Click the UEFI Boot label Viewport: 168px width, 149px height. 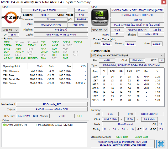(122, 137)
